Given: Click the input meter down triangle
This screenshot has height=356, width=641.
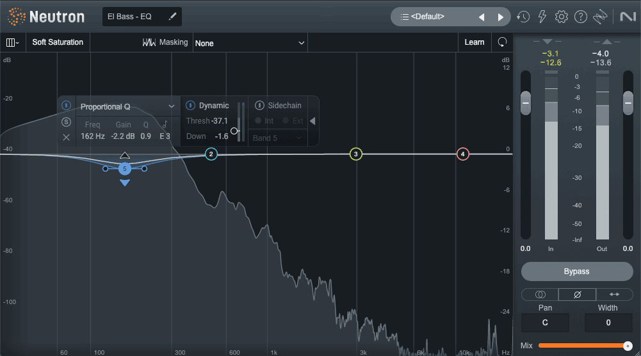Looking at the screenshot, I should tap(548, 41).
